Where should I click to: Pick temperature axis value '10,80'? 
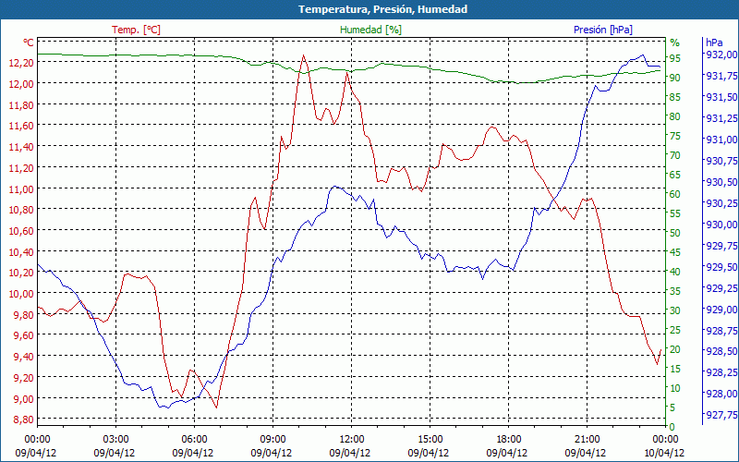coord(21,210)
